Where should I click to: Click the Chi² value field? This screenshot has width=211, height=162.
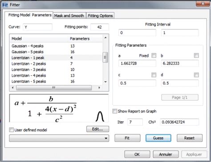(179, 122)
